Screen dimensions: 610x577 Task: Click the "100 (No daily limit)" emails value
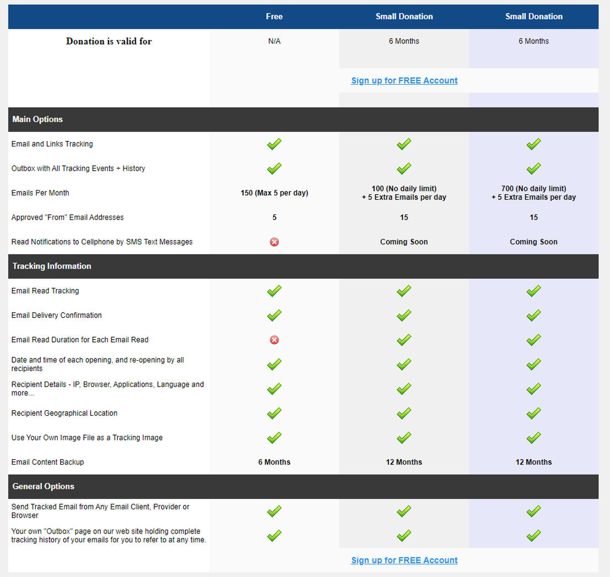[404, 189]
